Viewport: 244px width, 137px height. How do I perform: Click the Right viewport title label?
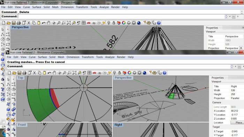click(x=118, y=125)
